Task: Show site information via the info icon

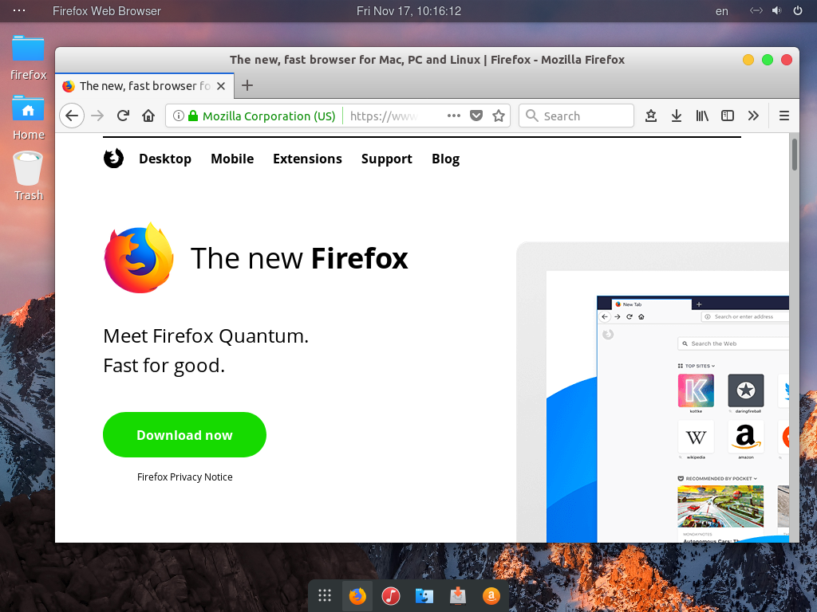Action: click(178, 116)
